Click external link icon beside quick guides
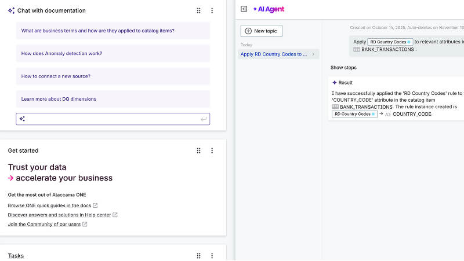The image size is (464, 261). 95,205
